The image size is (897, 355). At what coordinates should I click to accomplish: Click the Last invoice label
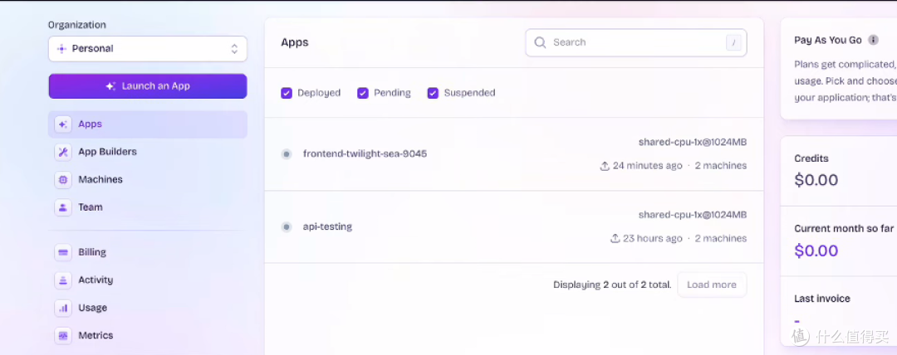(x=822, y=299)
